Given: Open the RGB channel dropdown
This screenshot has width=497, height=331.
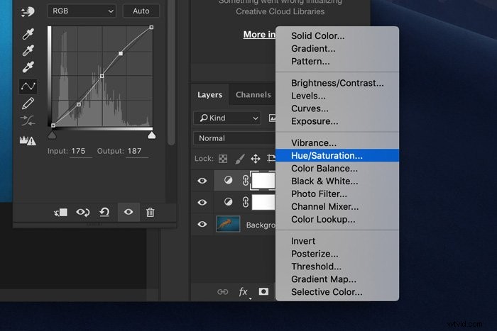Looking at the screenshot, I should coord(81,11).
